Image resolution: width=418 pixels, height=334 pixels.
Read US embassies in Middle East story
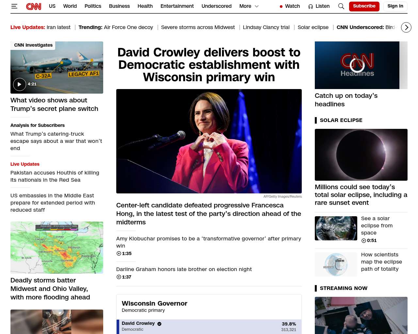[53, 203]
